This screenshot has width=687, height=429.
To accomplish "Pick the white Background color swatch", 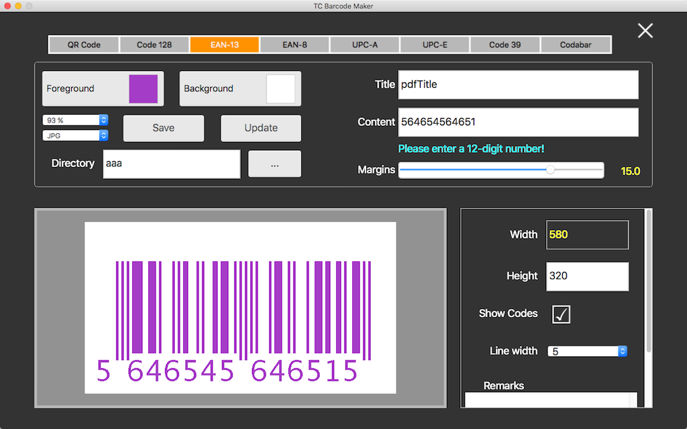I will coord(280,89).
